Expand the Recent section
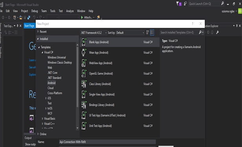Image resolution: width=242 pixels, height=147 pixels. tap(38, 31)
